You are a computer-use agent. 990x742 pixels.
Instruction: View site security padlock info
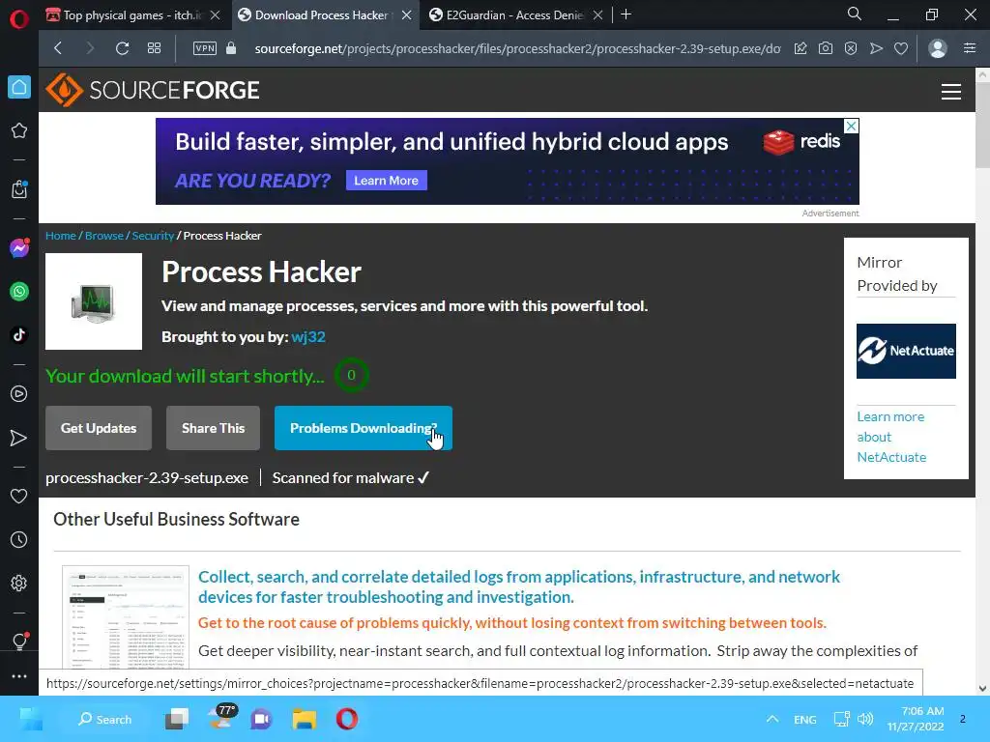click(x=231, y=48)
